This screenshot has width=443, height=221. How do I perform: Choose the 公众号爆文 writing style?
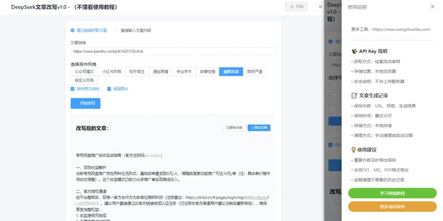click(x=84, y=72)
